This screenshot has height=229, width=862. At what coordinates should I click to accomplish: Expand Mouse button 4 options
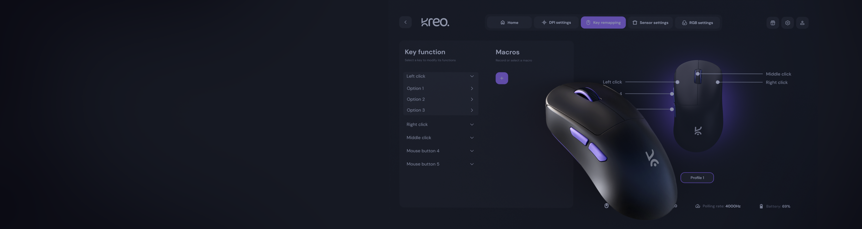coord(472,151)
